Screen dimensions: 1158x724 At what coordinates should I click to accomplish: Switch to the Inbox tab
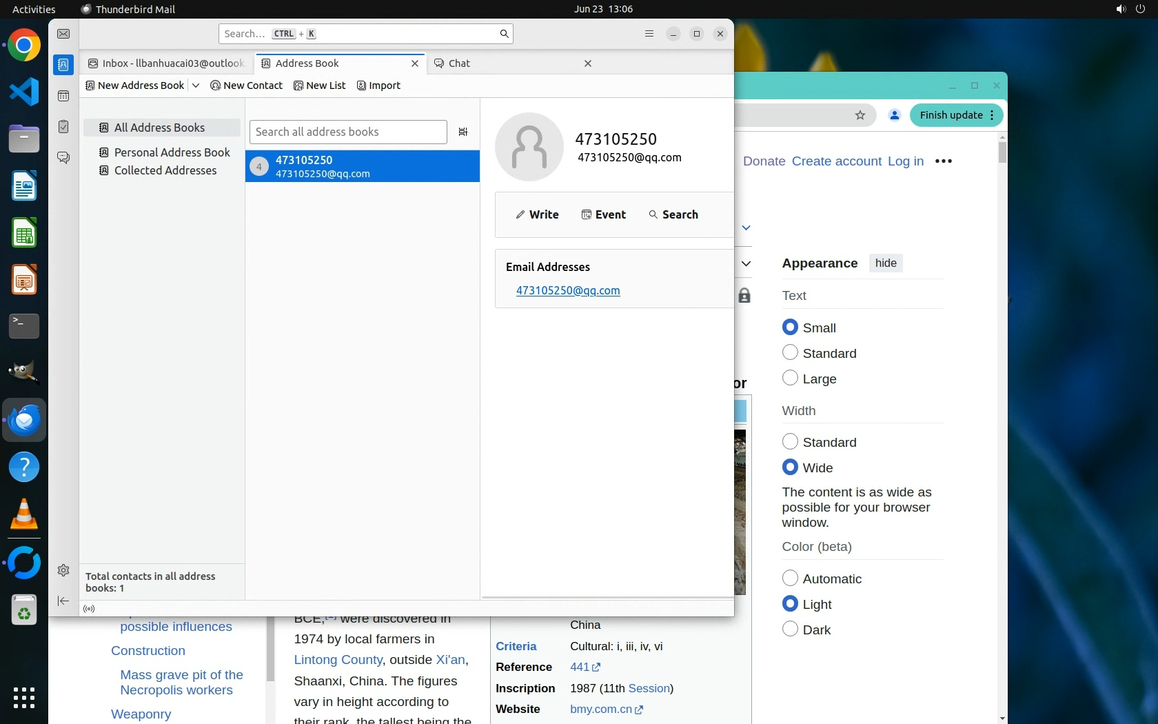[166, 63]
